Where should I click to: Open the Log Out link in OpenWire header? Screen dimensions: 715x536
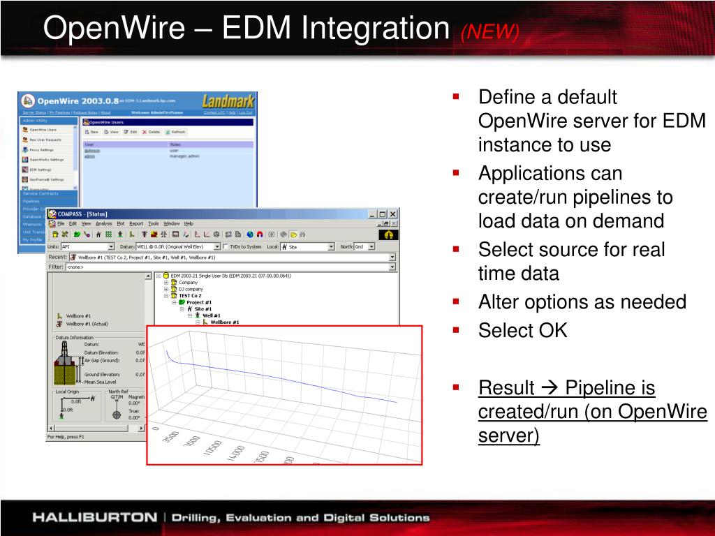(x=245, y=112)
